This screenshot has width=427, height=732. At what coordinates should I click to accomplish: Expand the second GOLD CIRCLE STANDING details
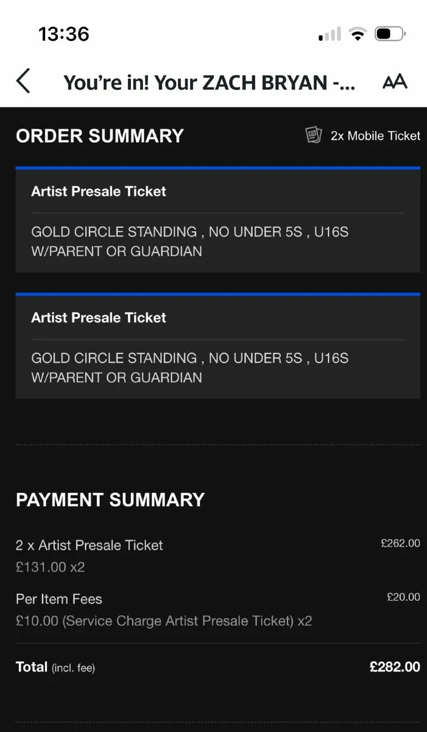coord(190,368)
